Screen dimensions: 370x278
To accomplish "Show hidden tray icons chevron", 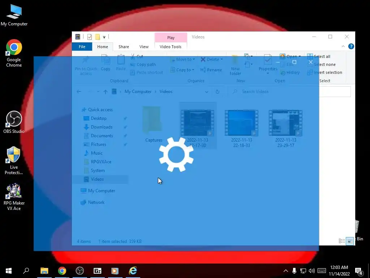I will pyautogui.click(x=285, y=271).
